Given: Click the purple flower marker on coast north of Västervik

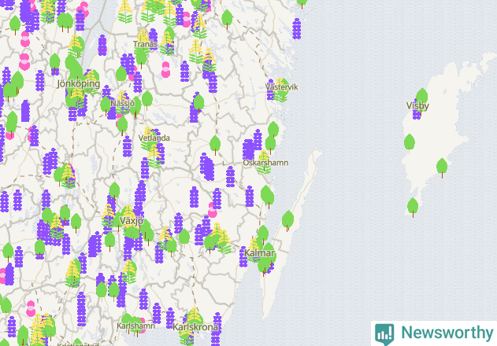Looking at the screenshot, I should coord(297,28).
